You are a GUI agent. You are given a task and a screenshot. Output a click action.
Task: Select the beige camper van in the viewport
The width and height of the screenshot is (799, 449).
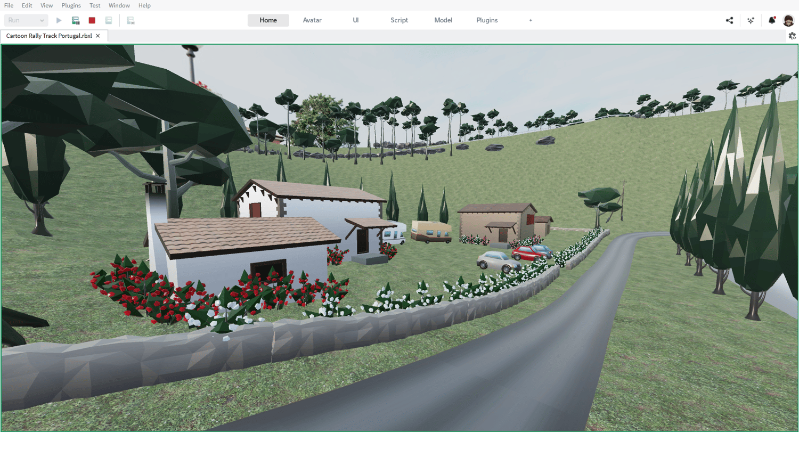431,232
